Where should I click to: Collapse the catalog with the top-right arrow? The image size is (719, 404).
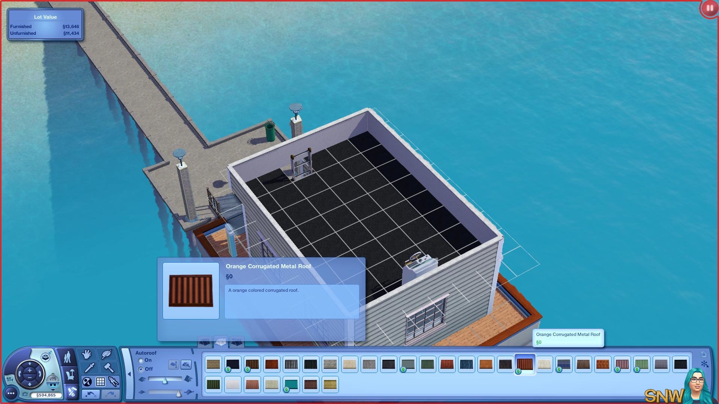coord(704,354)
